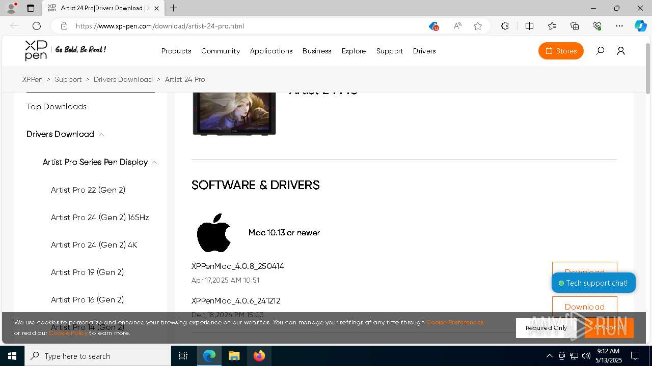
Task: Click the Artist 24 Pro product image
Action: (234, 114)
